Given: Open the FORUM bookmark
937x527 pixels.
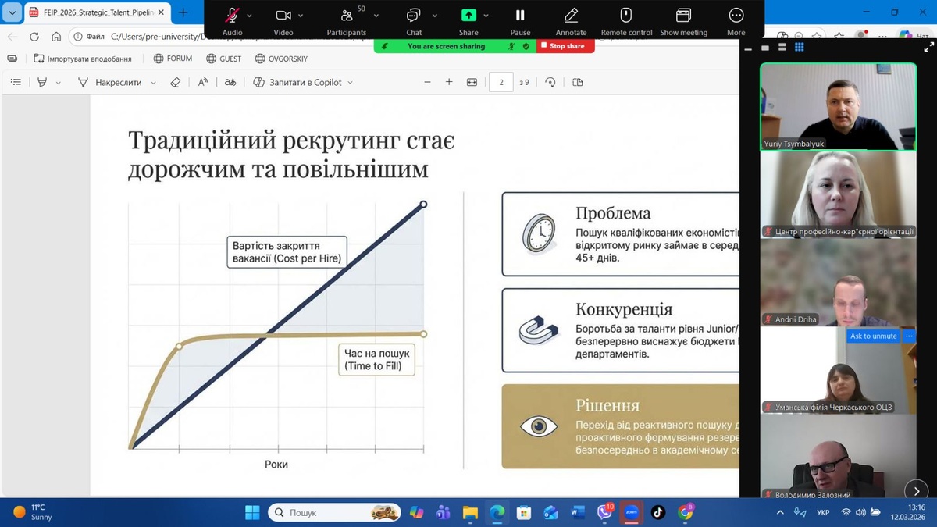Looking at the screenshot, I should pyautogui.click(x=173, y=59).
